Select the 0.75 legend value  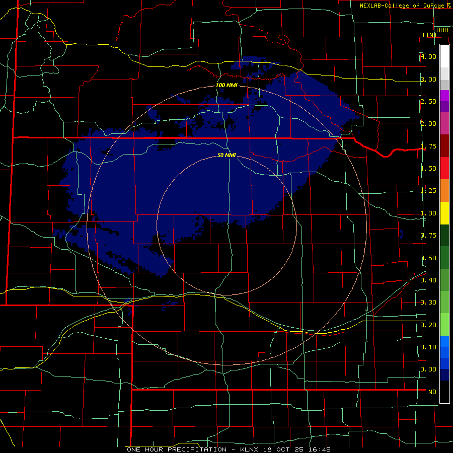click(x=428, y=236)
